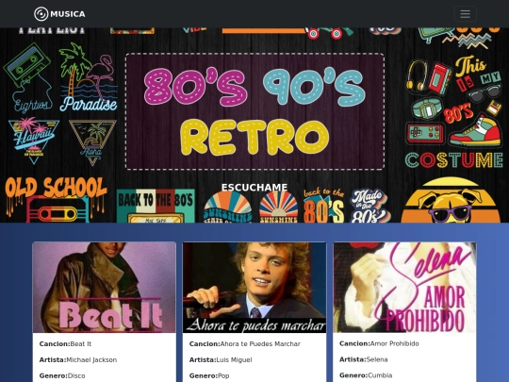Viewport: 509px width, 382px height.
Task: Select the Genero: Cumbia text
Action: pos(366,375)
